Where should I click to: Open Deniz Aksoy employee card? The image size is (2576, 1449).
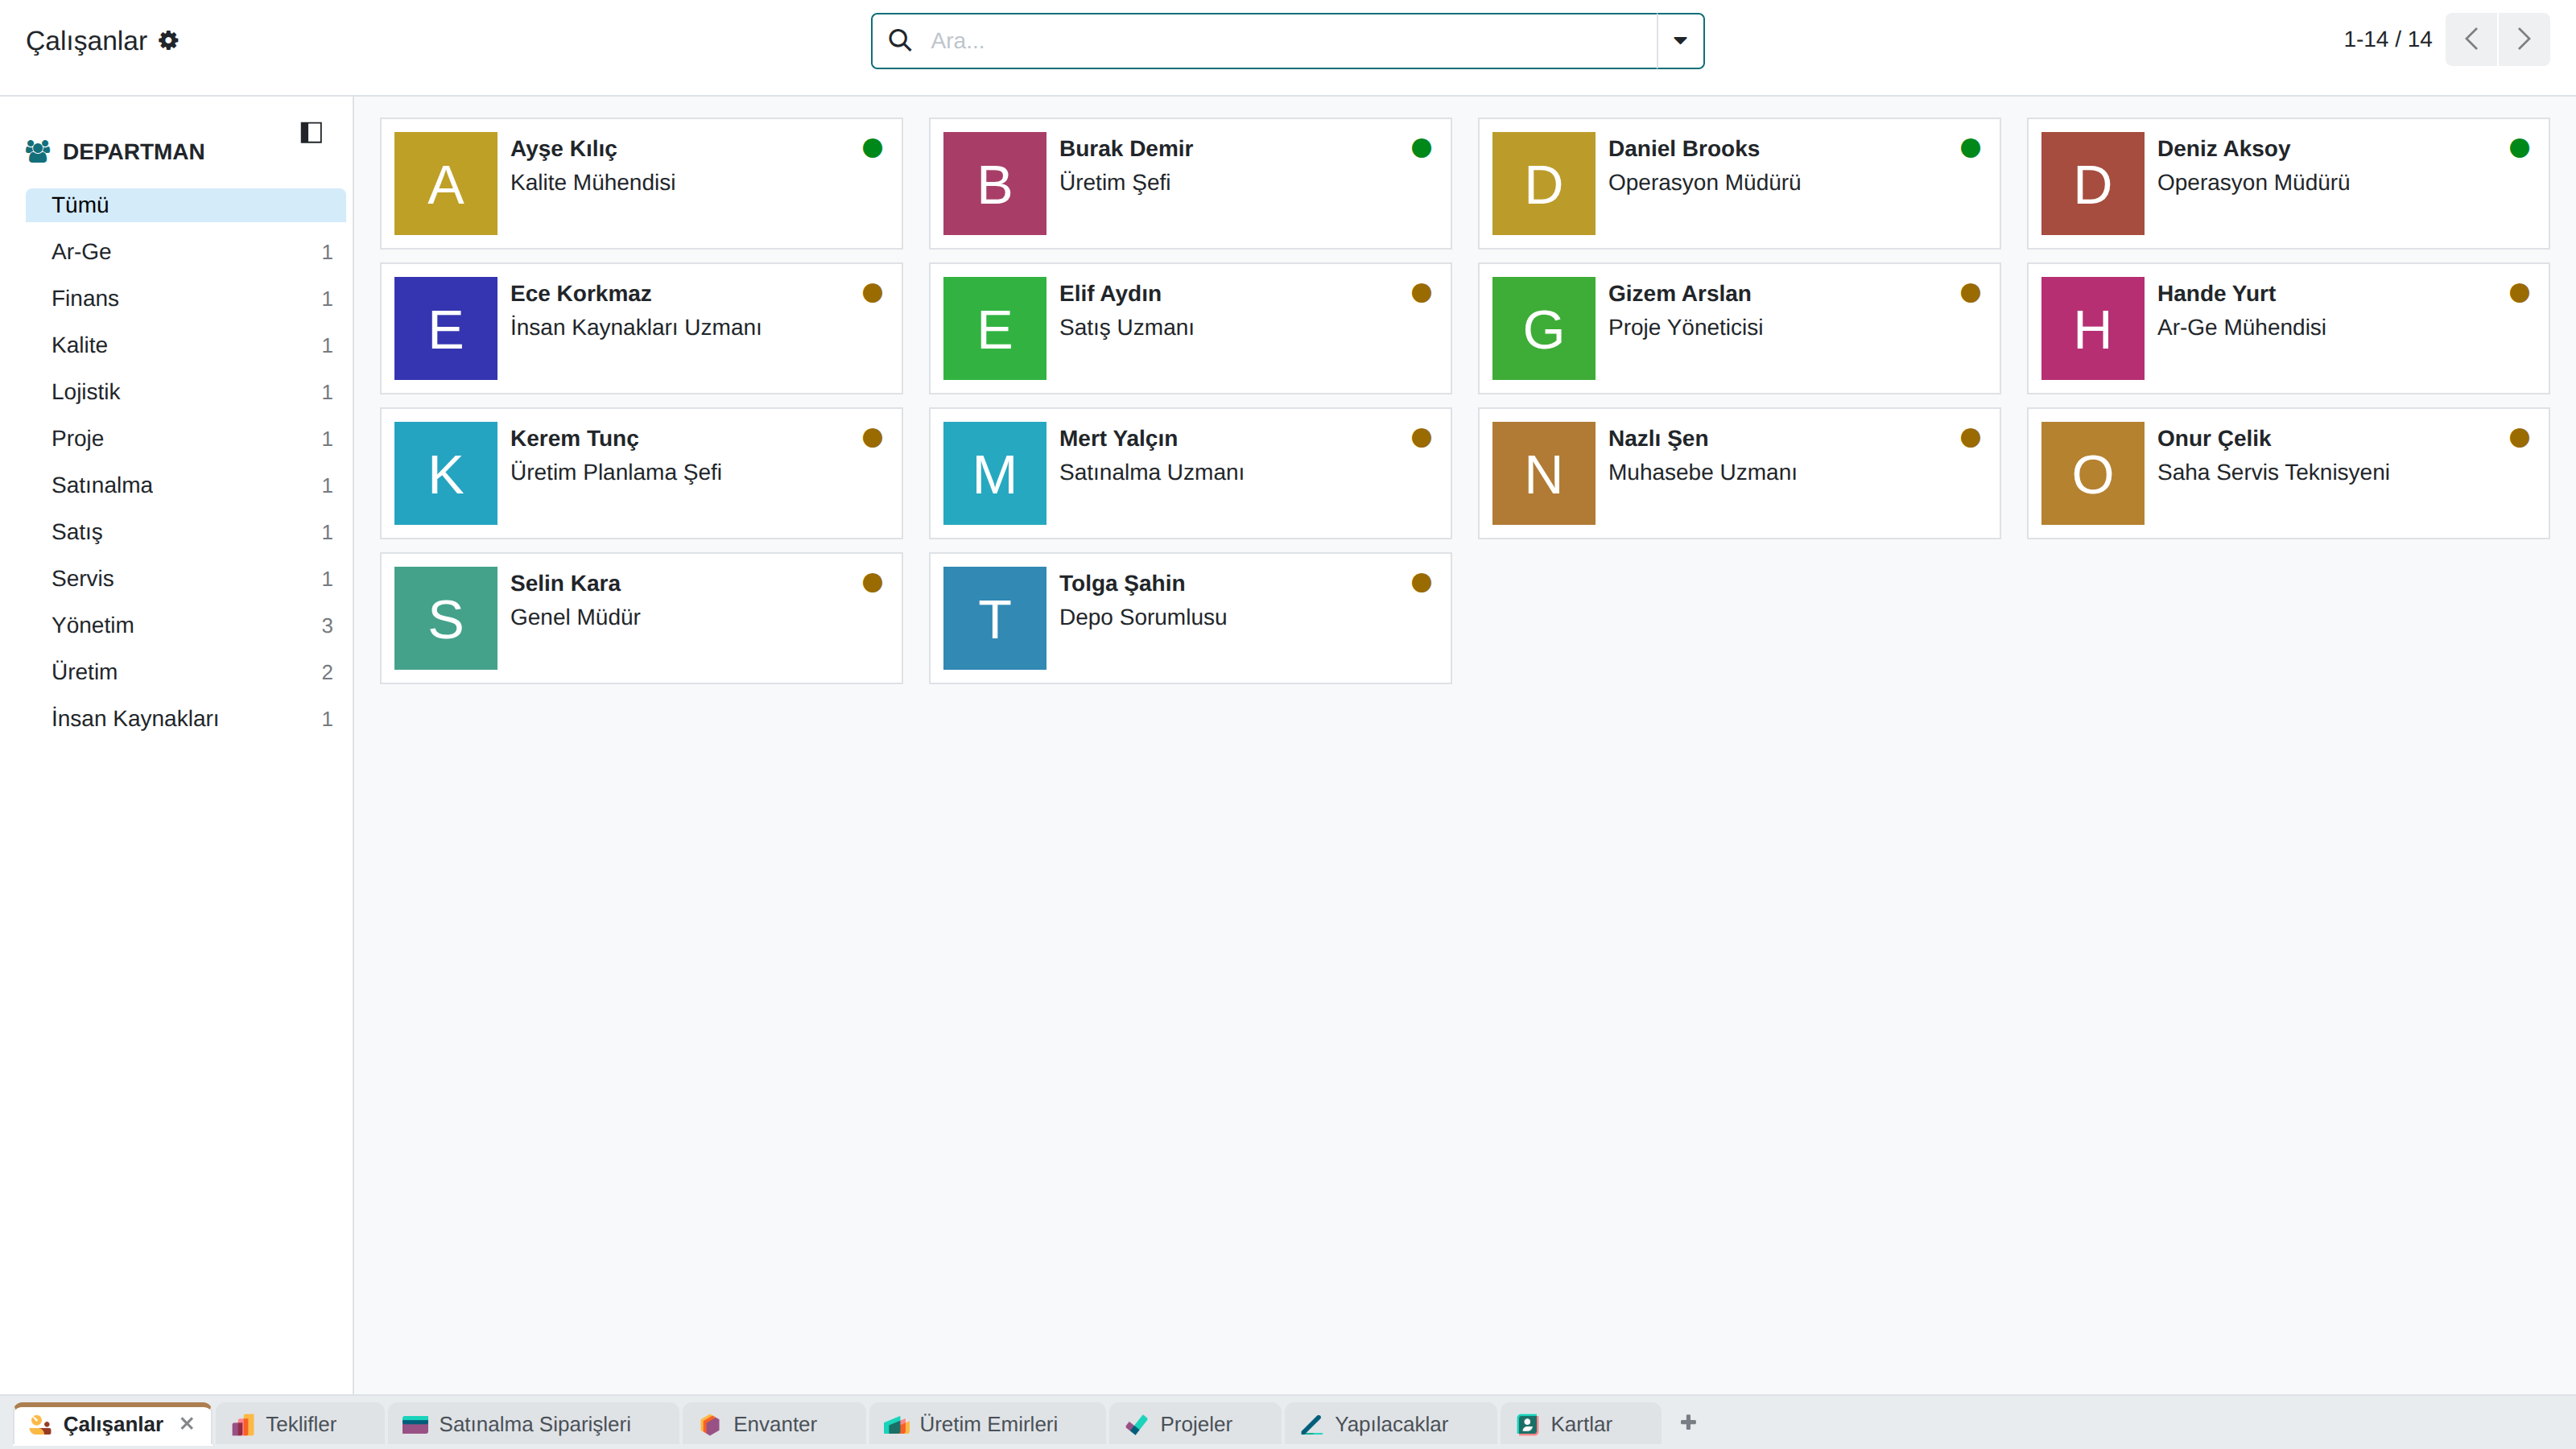pos(2288,184)
